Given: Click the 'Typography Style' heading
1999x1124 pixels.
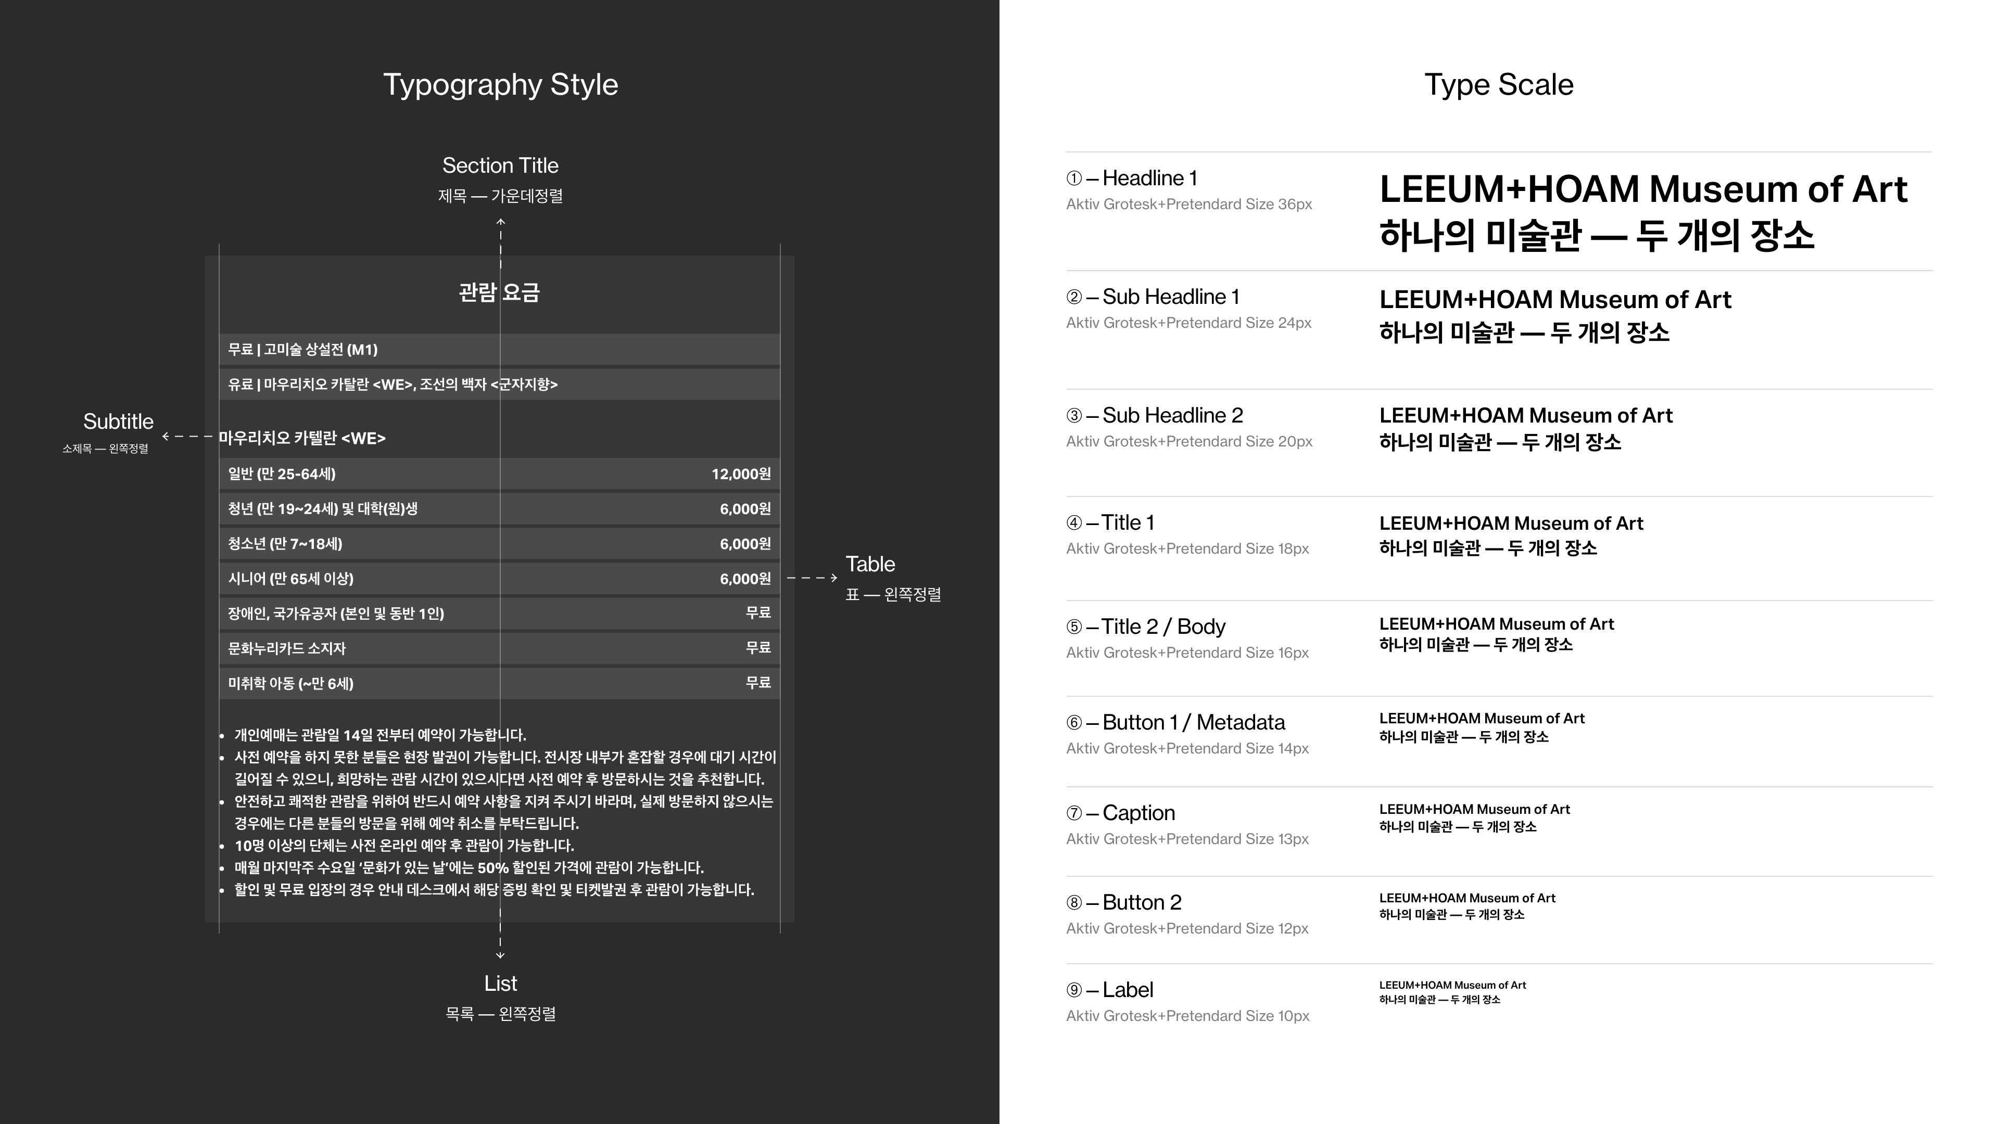Looking at the screenshot, I should pyautogui.click(x=500, y=85).
